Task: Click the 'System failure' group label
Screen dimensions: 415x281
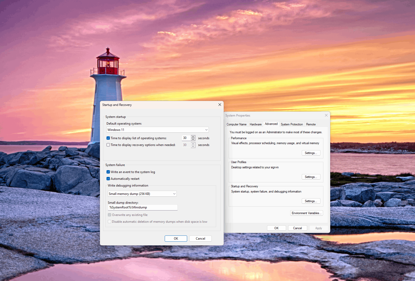Action: tap(115, 165)
